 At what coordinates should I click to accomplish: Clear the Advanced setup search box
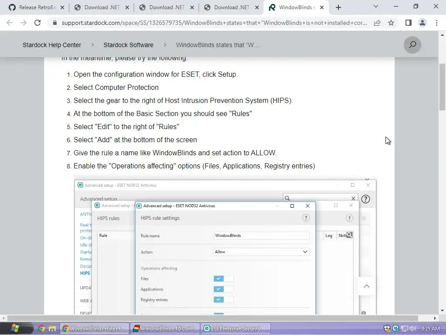point(353,198)
